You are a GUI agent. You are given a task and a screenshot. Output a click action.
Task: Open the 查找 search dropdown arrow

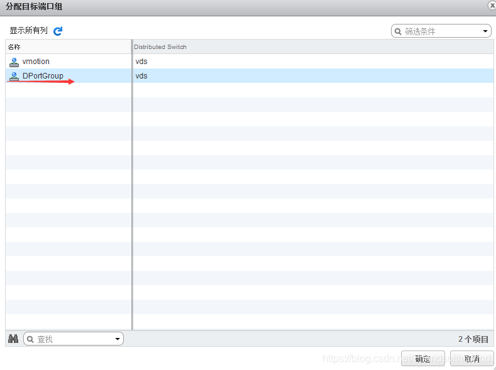[118, 339]
